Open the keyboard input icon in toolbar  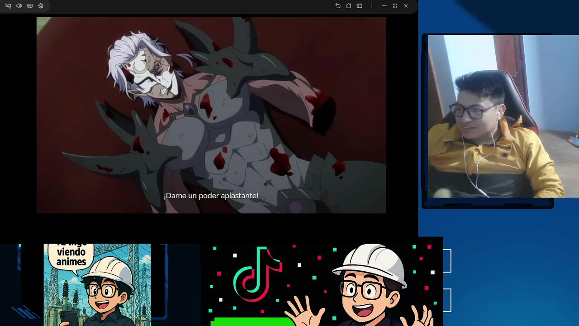[x=30, y=6]
